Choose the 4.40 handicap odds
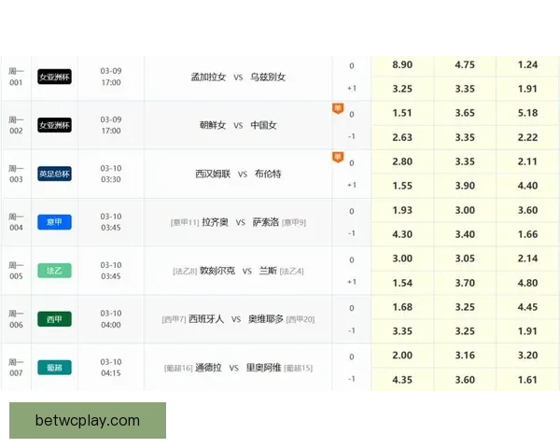The width and height of the screenshot is (560, 448). (x=528, y=186)
